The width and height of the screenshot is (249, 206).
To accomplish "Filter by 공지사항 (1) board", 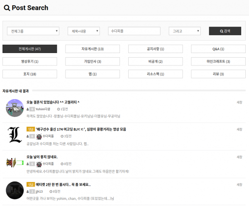I will coord(155,49).
